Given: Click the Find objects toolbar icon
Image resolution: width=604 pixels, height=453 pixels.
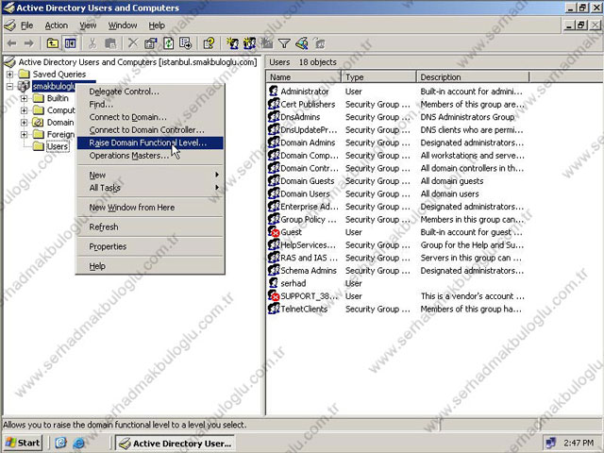Looking at the screenshot, I should (x=302, y=43).
